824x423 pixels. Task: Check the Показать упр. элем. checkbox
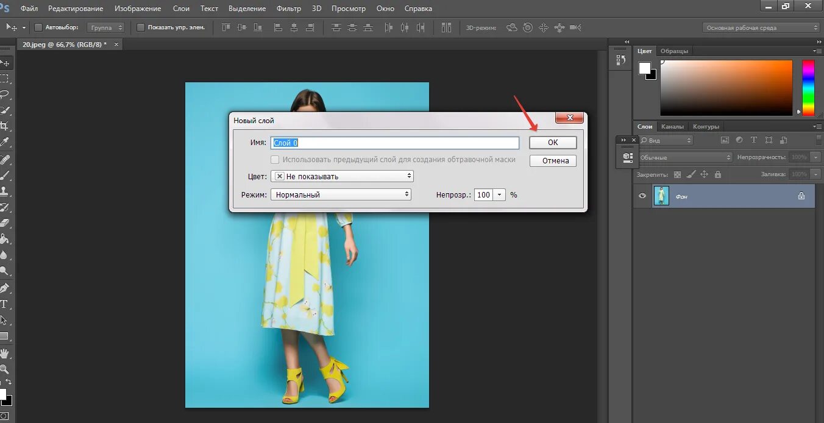[141, 27]
